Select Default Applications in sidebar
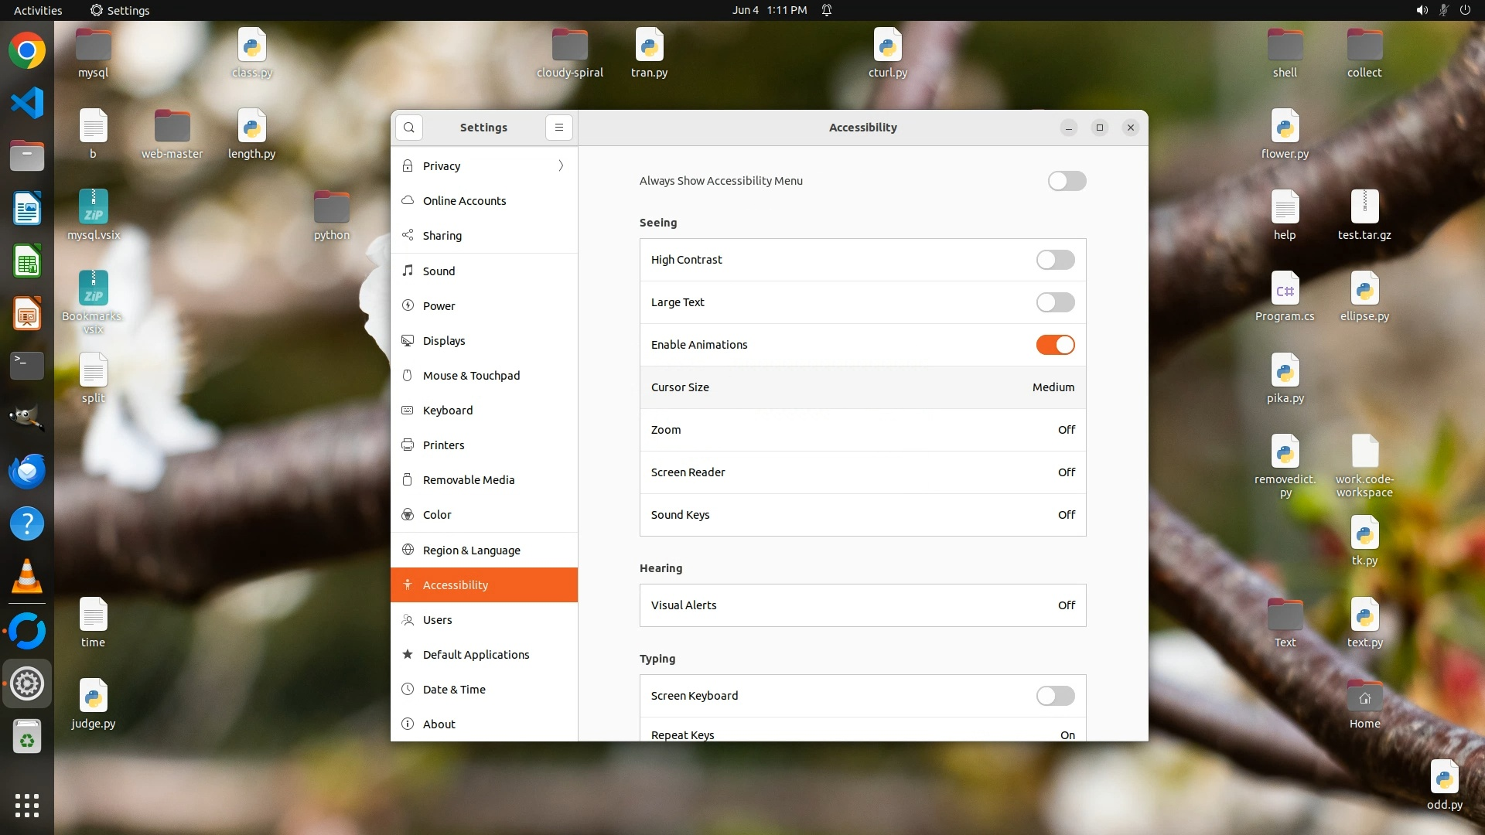 coord(476,655)
